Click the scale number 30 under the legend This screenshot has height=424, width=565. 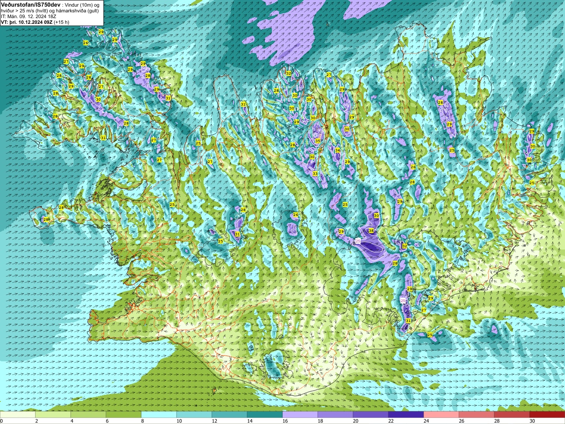[x=532, y=421]
